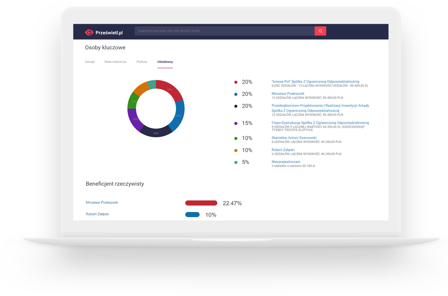Click the purple 15% donut segment

click(135, 120)
